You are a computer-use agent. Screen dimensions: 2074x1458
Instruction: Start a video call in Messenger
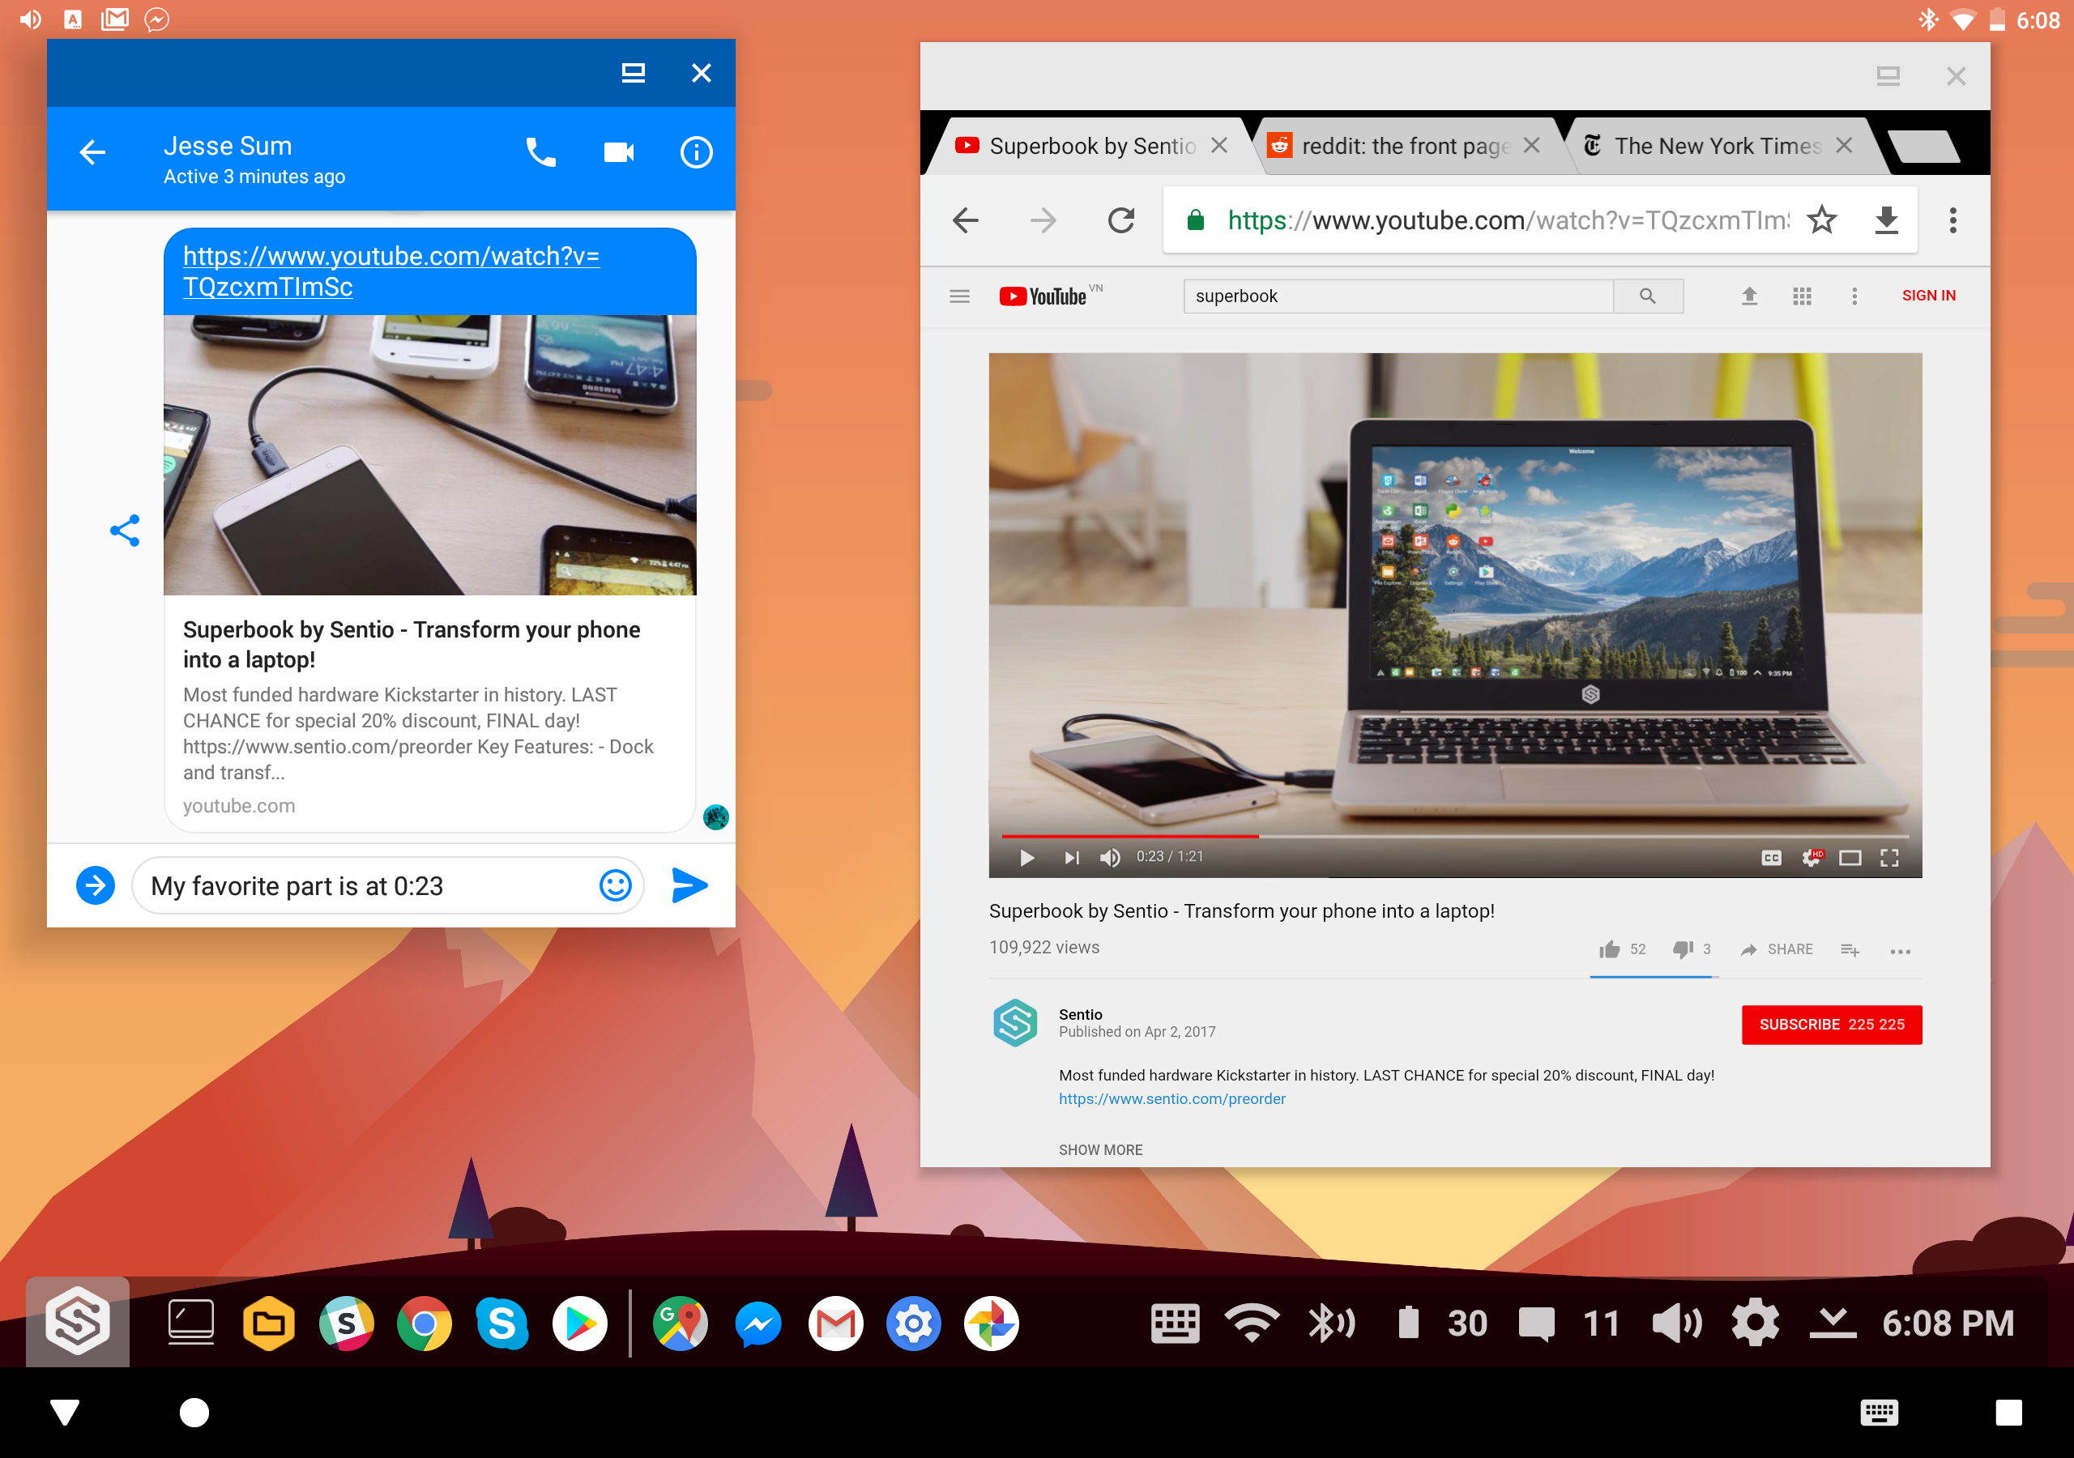pyautogui.click(x=619, y=152)
